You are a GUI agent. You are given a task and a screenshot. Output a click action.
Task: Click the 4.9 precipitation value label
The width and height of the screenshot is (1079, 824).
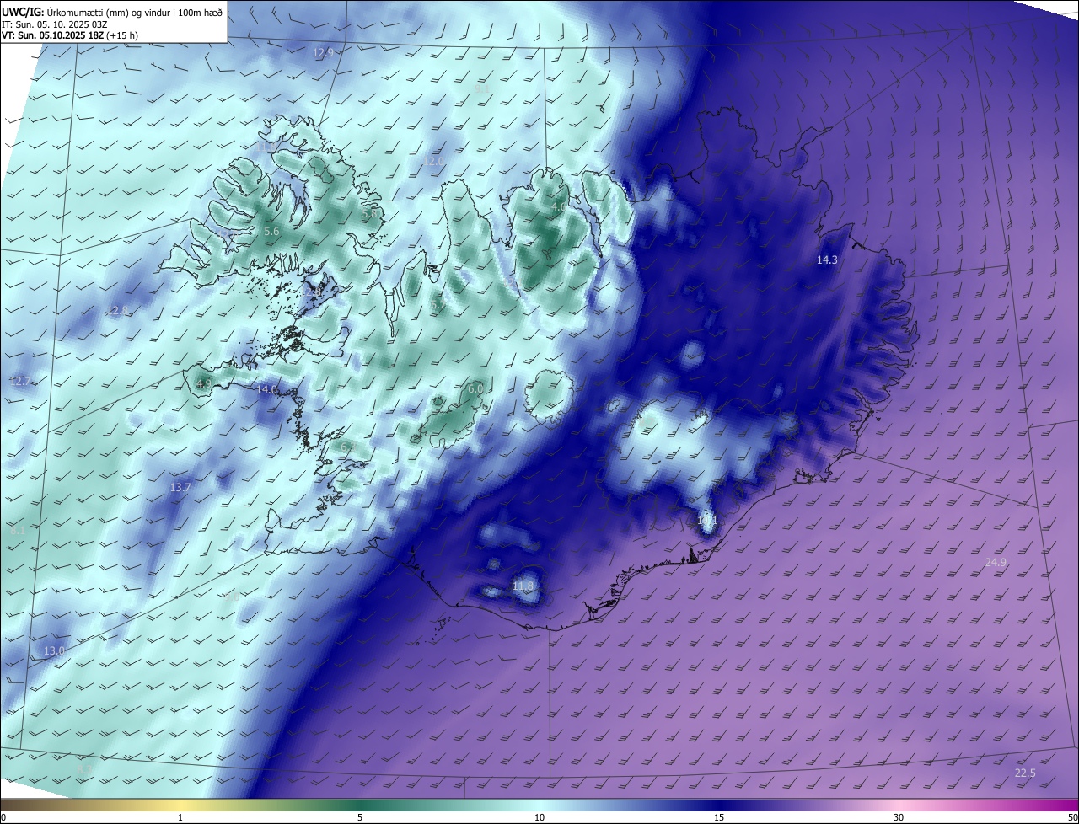pos(203,384)
